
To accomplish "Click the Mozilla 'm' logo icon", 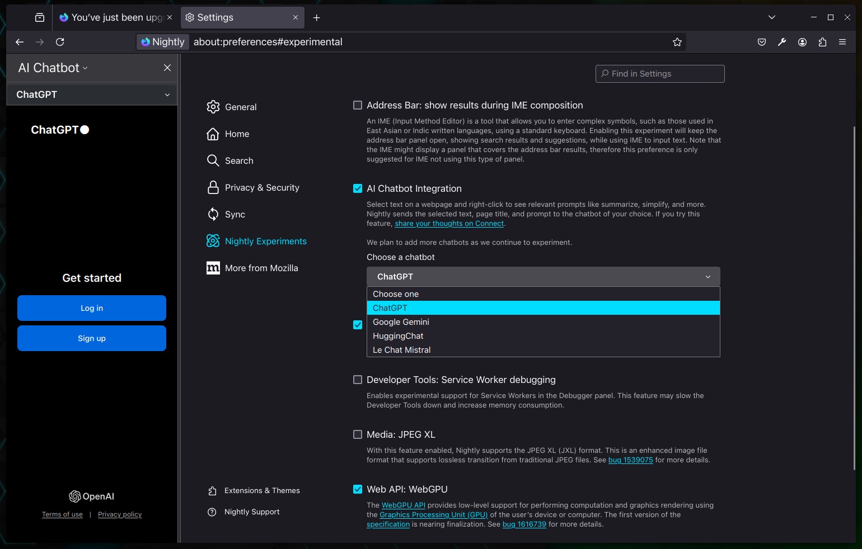I will click(x=213, y=268).
